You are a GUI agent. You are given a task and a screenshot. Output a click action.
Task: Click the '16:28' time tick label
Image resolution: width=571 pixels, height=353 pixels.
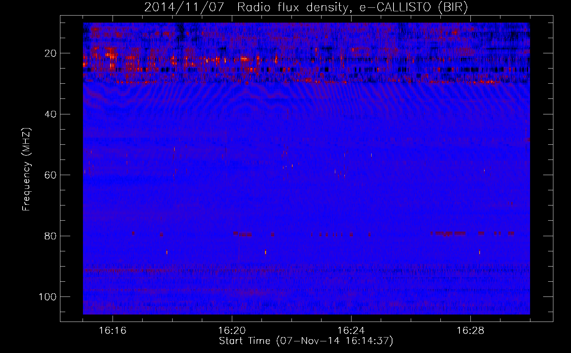tap(470, 331)
